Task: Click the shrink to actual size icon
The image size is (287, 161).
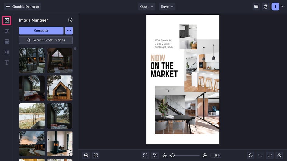Action: 155,155
